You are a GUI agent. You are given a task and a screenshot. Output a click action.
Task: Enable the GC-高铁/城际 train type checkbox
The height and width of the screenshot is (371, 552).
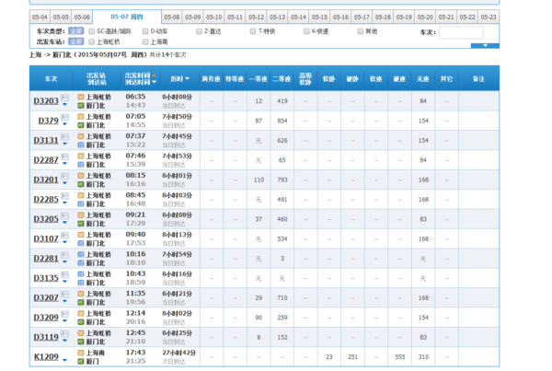coord(92,31)
